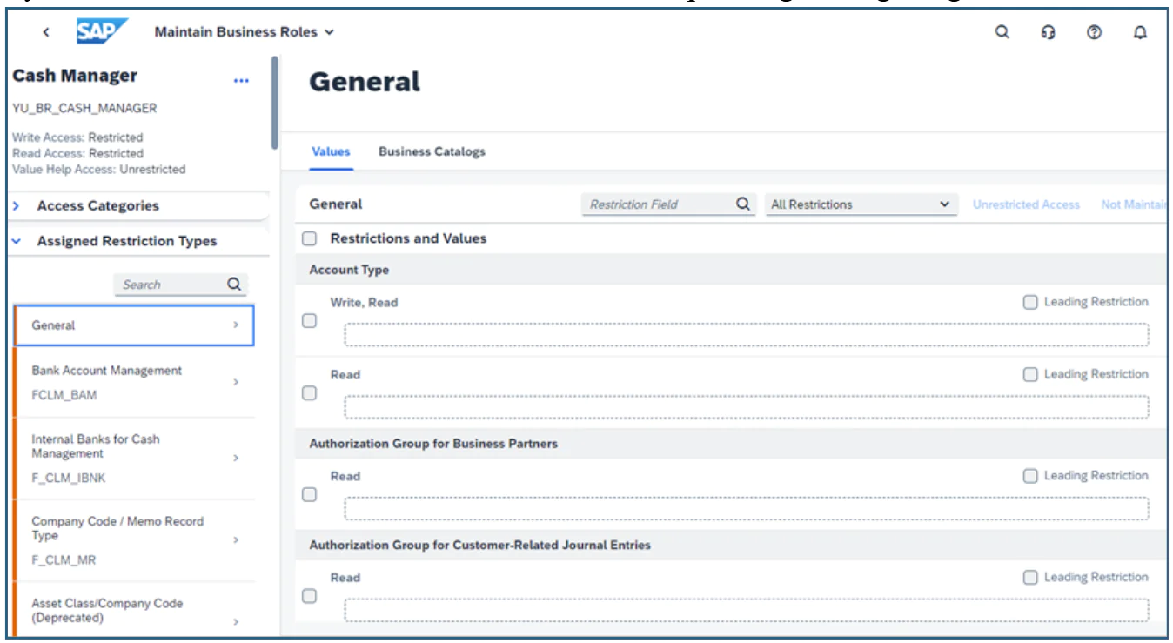Open the All Restrictions dropdown

860,204
